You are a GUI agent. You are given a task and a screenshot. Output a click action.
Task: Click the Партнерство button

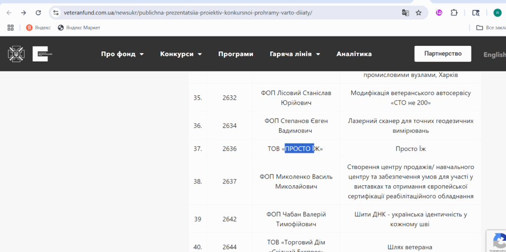coord(442,54)
